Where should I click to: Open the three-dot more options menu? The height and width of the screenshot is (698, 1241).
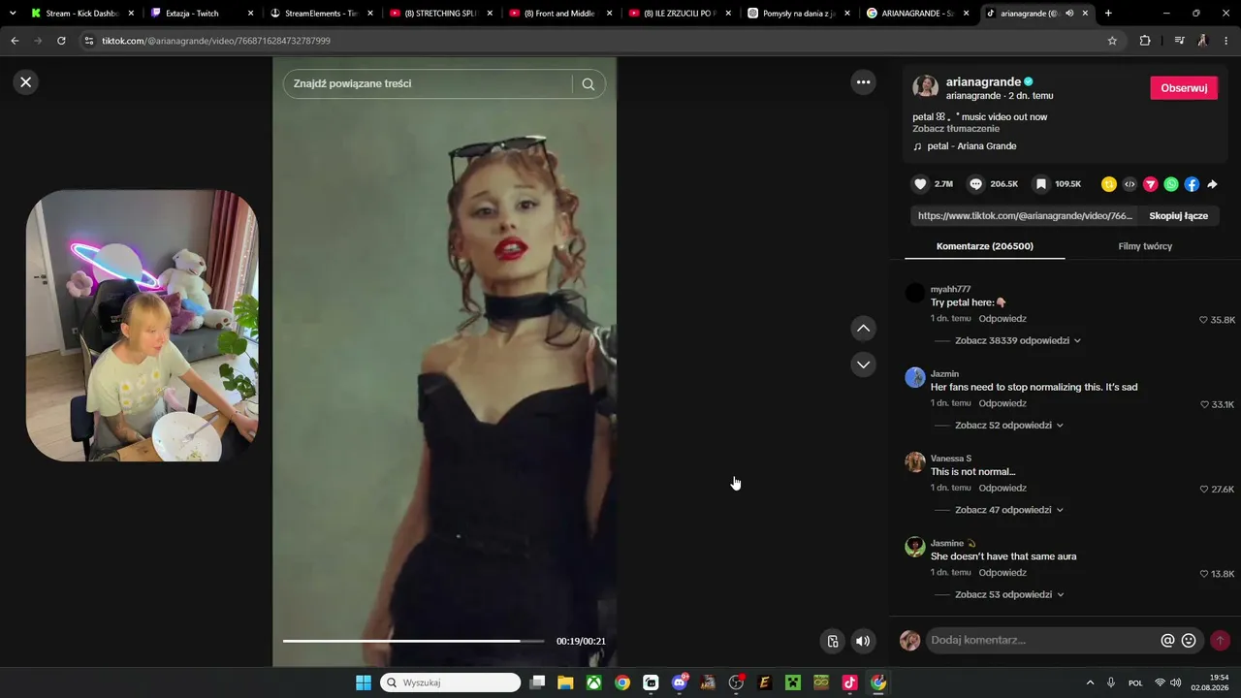point(863,82)
